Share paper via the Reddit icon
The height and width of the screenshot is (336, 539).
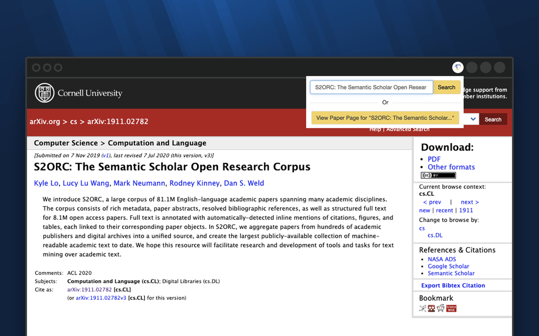pyautogui.click(x=440, y=309)
